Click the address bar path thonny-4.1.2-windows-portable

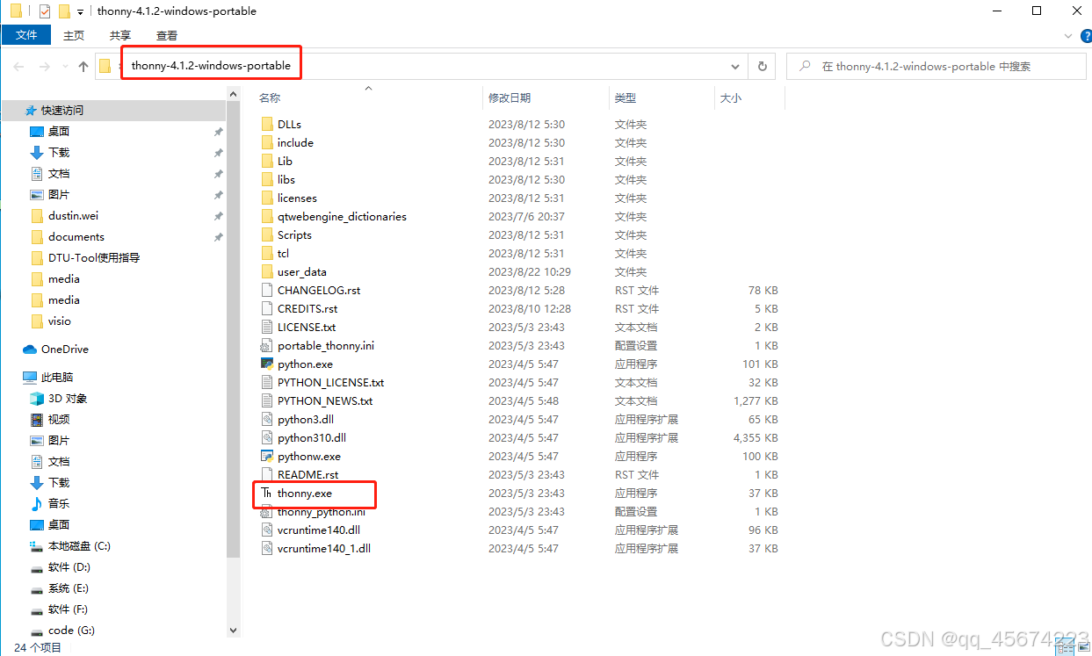(x=211, y=66)
